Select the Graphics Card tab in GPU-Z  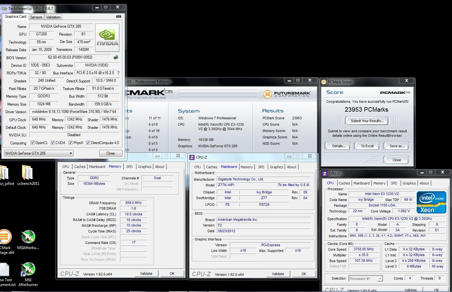tap(16, 17)
